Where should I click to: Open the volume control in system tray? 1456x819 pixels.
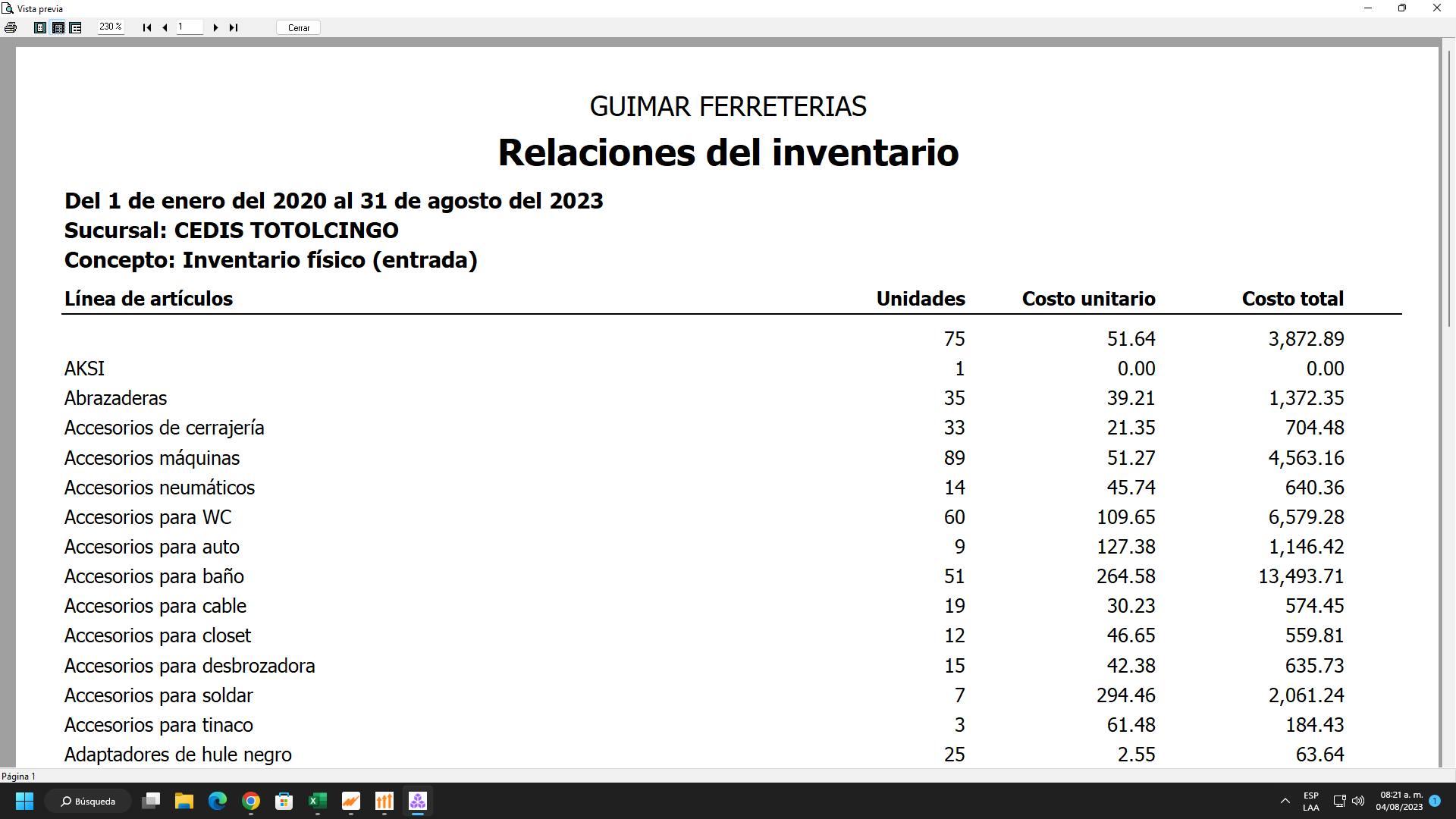pyautogui.click(x=1357, y=801)
